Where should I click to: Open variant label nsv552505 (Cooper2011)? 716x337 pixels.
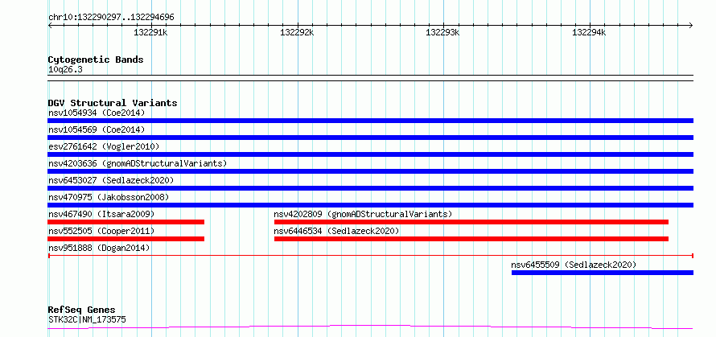(101, 231)
